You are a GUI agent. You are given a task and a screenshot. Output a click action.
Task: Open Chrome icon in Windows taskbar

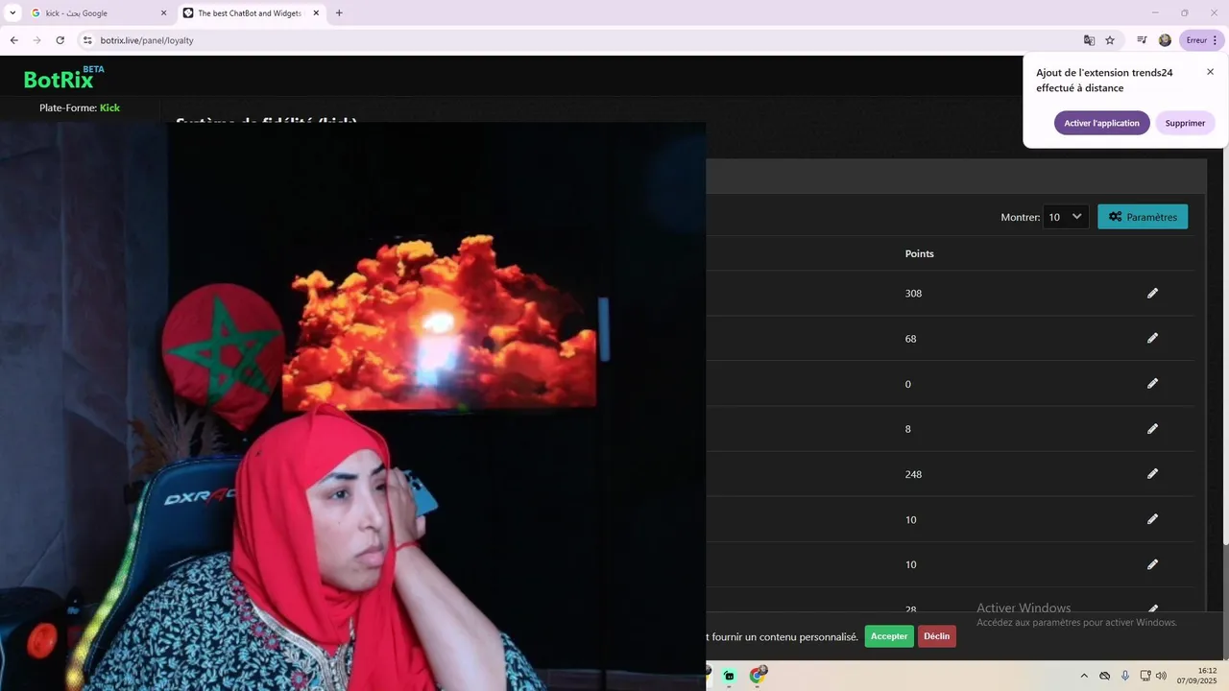click(x=758, y=676)
